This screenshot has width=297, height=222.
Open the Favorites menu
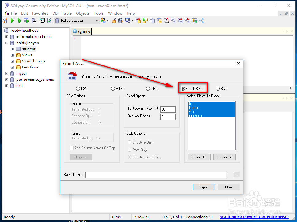pyautogui.click(x=40, y=13)
